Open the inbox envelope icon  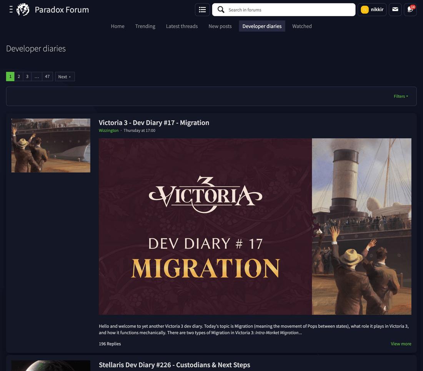pyautogui.click(x=395, y=10)
